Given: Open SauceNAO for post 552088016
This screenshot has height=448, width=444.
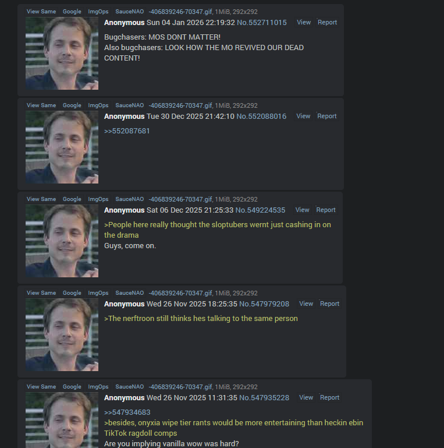Looking at the screenshot, I should pyautogui.click(x=130, y=105).
